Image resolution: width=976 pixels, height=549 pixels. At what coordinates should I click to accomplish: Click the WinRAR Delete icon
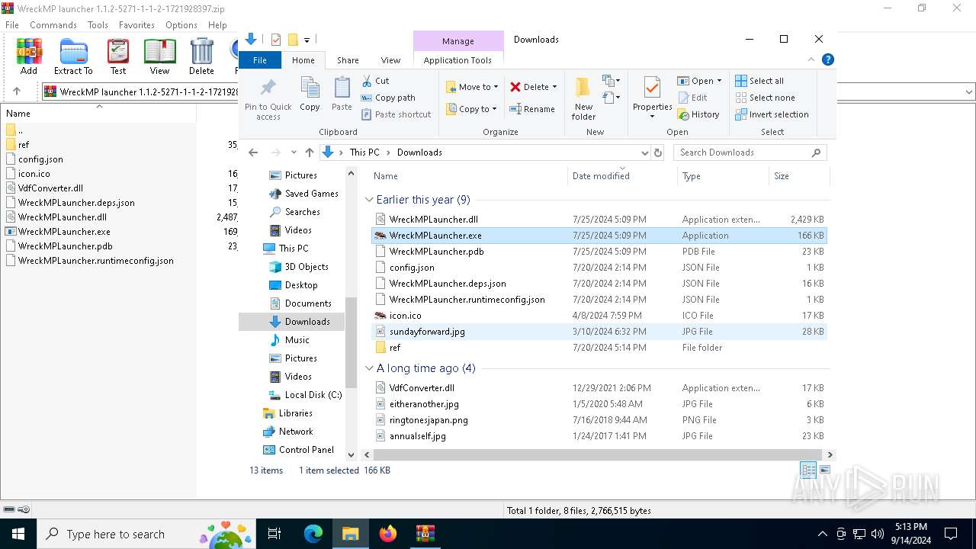(x=201, y=56)
